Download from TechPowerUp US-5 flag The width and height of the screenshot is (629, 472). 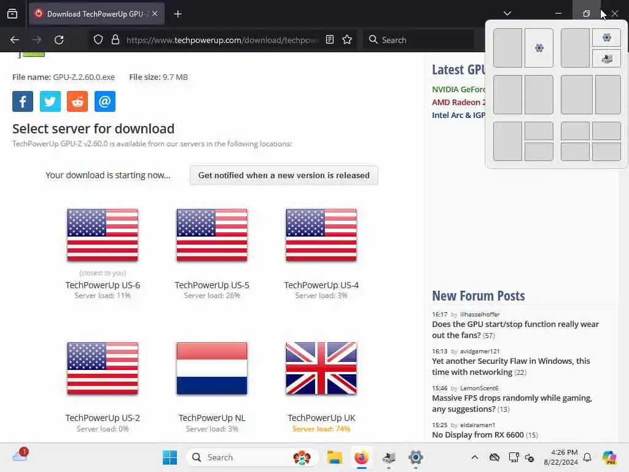pyautogui.click(x=212, y=235)
